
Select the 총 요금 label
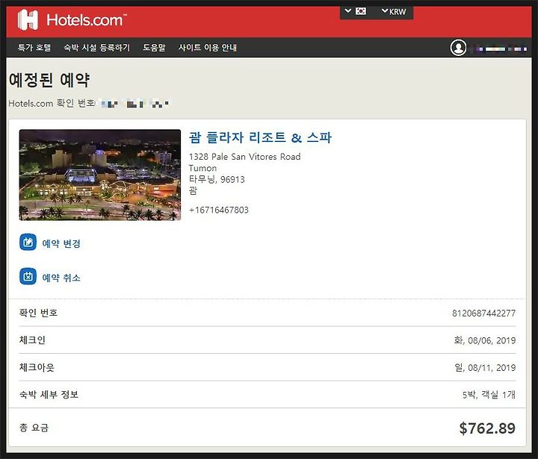(x=34, y=428)
